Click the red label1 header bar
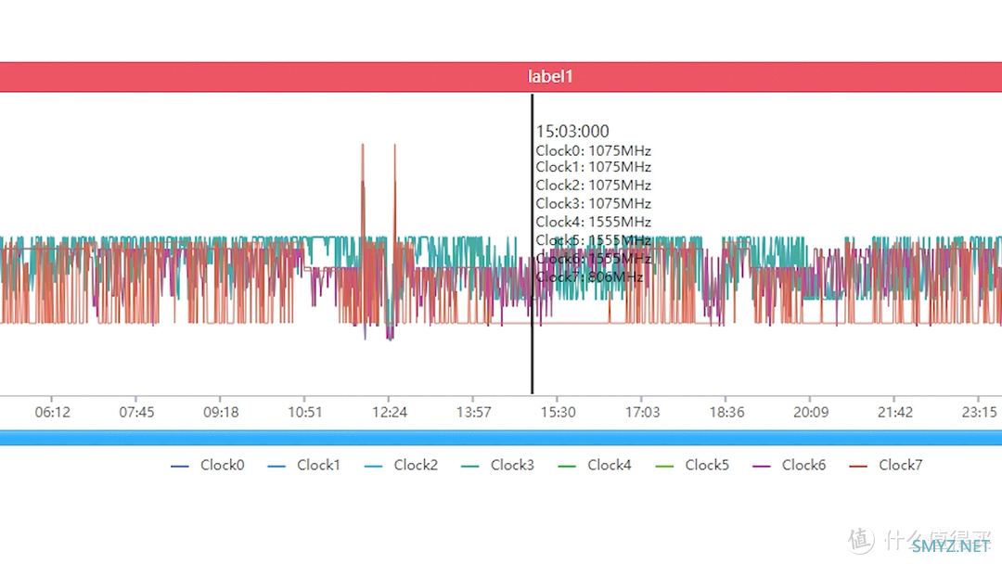Viewport: 1002px width, 564px height. coord(501,77)
